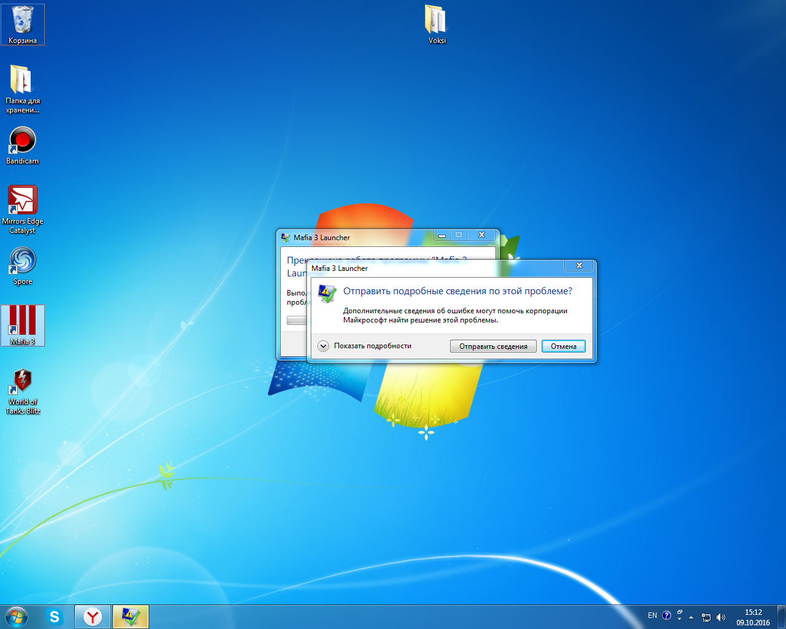Viewport: 786px width, 629px height.
Task: Show hidden tray icons arrow
Action: tap(691, 617)
